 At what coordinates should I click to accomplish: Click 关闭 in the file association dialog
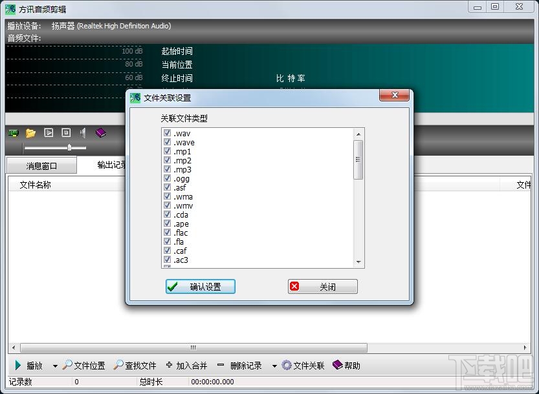pos(322,287)
